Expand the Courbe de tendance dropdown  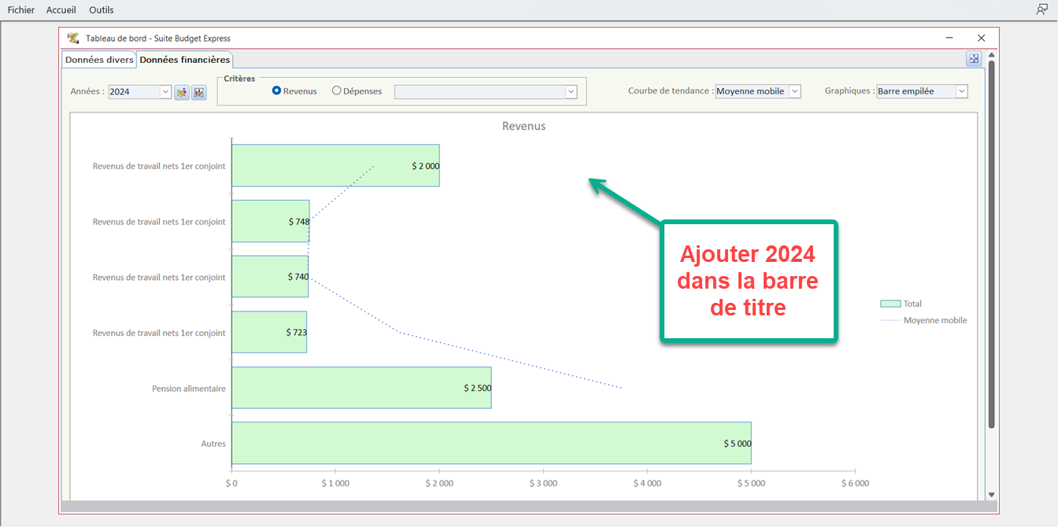click(x=794, y=91)
